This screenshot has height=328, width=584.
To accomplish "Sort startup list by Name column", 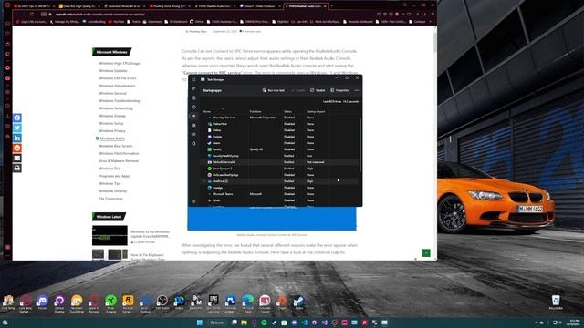I will [x=207, y=111].
